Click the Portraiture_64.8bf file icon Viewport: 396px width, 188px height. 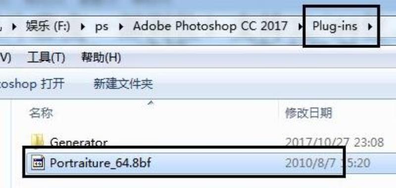tap(38, 162)
